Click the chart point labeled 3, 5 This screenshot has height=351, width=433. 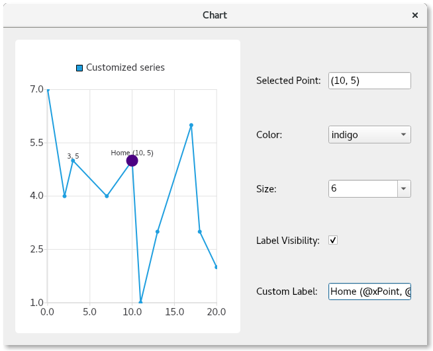point(73,161)
